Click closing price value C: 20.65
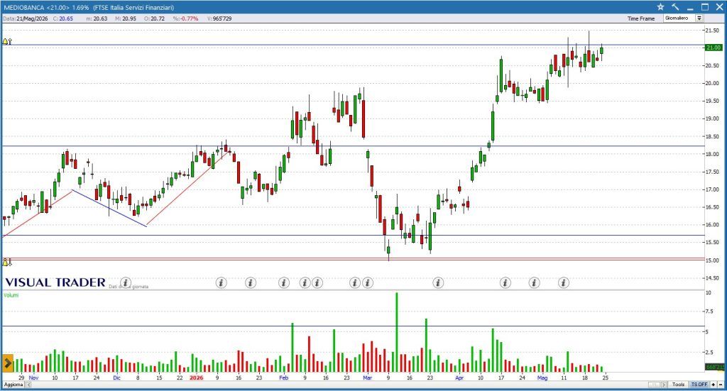This screenshot has width=727, height=391. (63, 18)
